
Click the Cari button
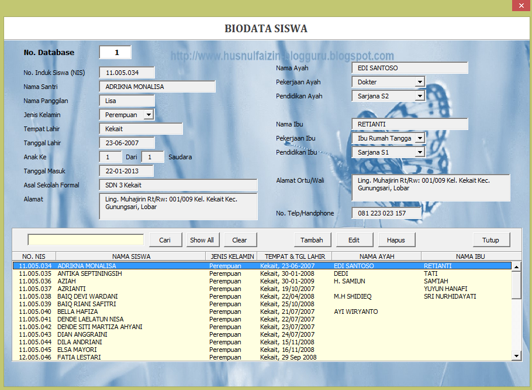(x=165, y=240)
